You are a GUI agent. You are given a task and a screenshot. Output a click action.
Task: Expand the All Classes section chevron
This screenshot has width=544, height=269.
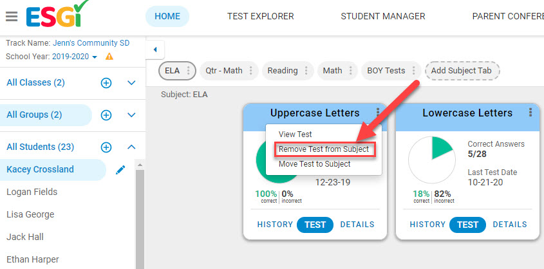click(131, 83)
